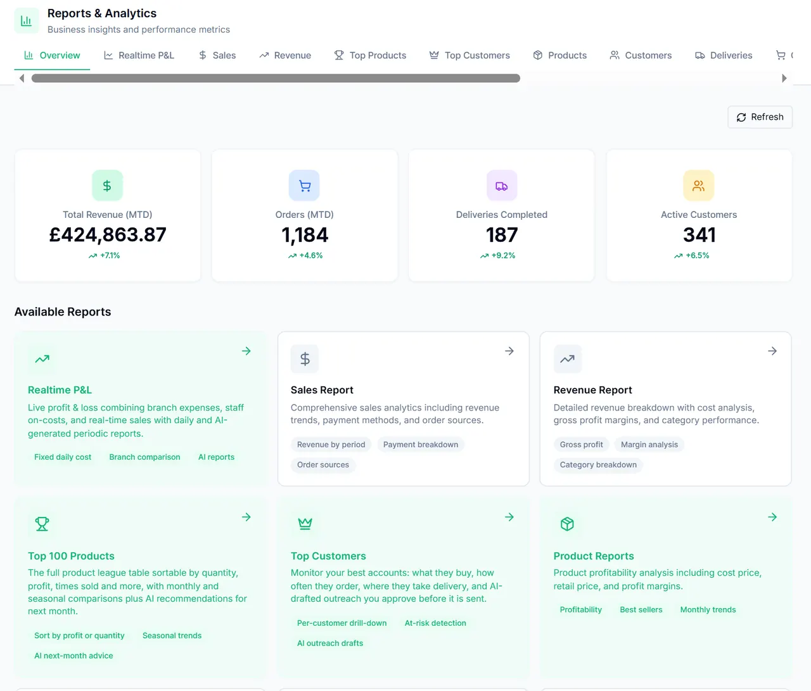Screen dimensions: 811x691
Task: Click the Reports & Analytics bar chart icon
Action: tap(27, 21)
